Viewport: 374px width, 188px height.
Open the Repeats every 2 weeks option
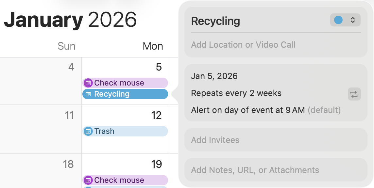point(236,93)
